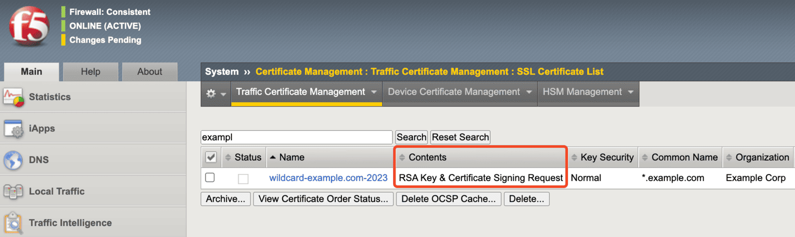
Task: Sort by Key Security arrows
Action: tap(574, 158)
